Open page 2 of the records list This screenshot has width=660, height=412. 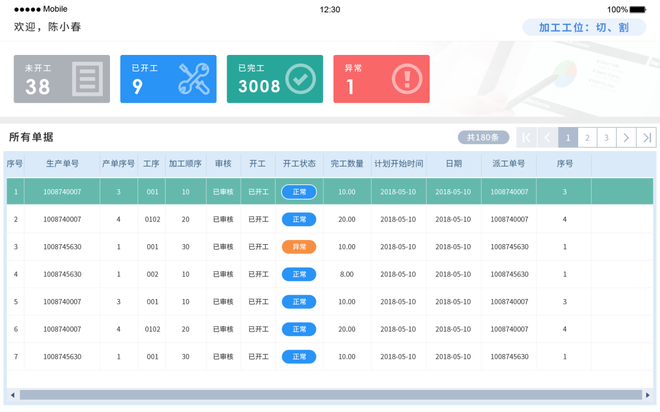(x=587, y=137)
